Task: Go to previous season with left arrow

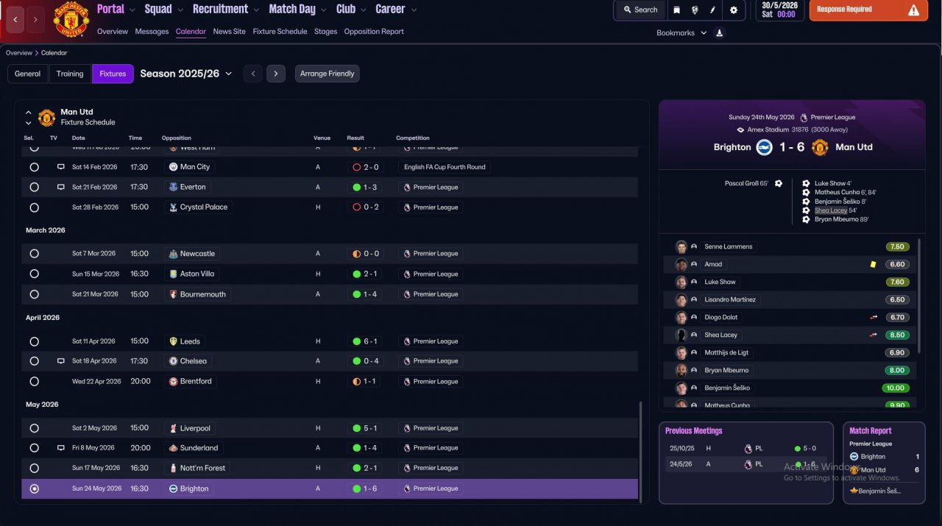Action: click(253, 74)
